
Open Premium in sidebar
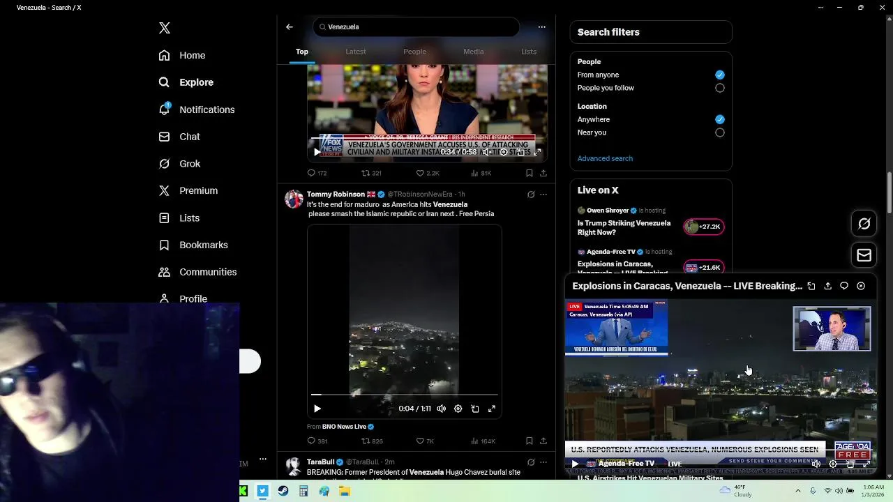188,190
